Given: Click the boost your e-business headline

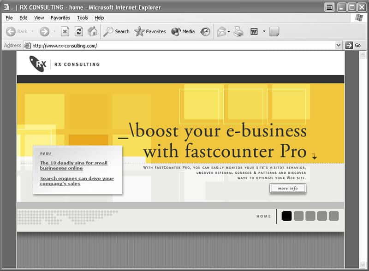Looking at the screenshot, I should (x=213, y=141).
